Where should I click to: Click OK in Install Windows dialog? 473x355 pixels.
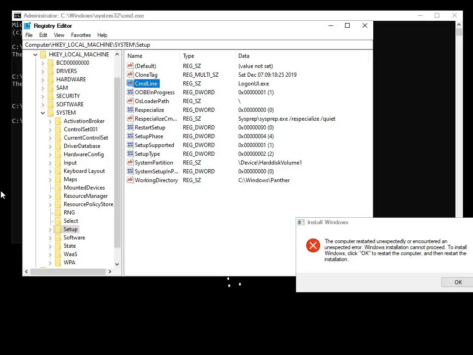click(458, 282)
